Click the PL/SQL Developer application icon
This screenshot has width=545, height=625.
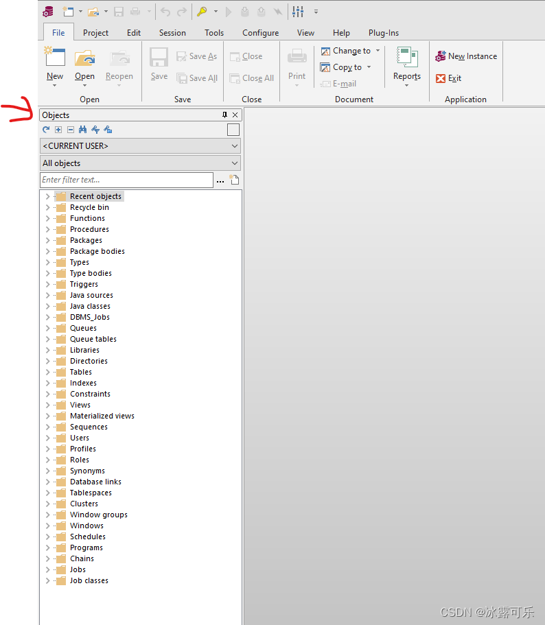pos(48,12)
